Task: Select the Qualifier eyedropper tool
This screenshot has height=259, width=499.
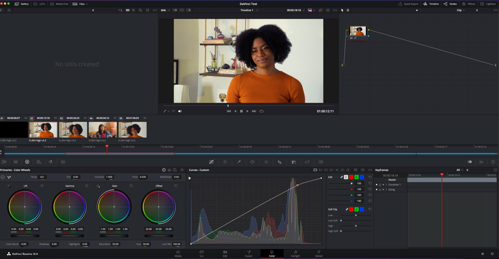Action: [x=239, y=162]
